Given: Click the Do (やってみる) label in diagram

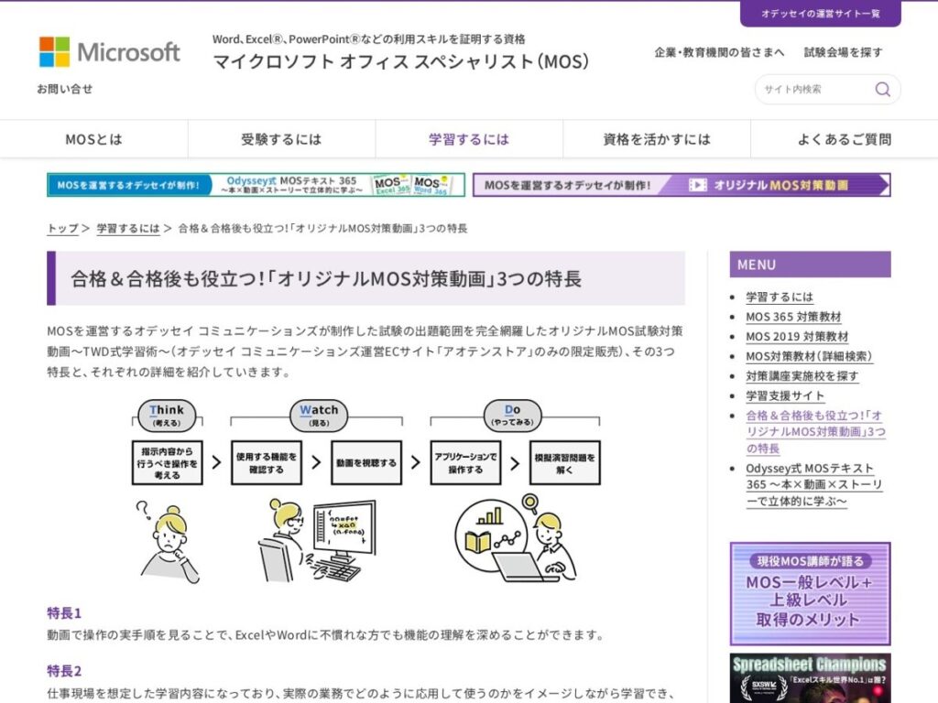Looking at the screenshot, I should [513, 416].
